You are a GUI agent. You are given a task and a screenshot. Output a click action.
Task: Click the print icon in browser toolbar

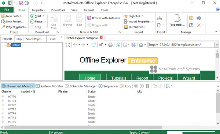(x=110, y=45)
